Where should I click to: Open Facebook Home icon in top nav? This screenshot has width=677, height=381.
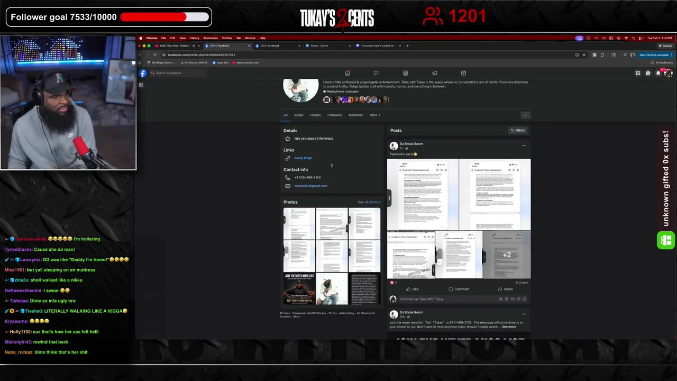(347, 73)
